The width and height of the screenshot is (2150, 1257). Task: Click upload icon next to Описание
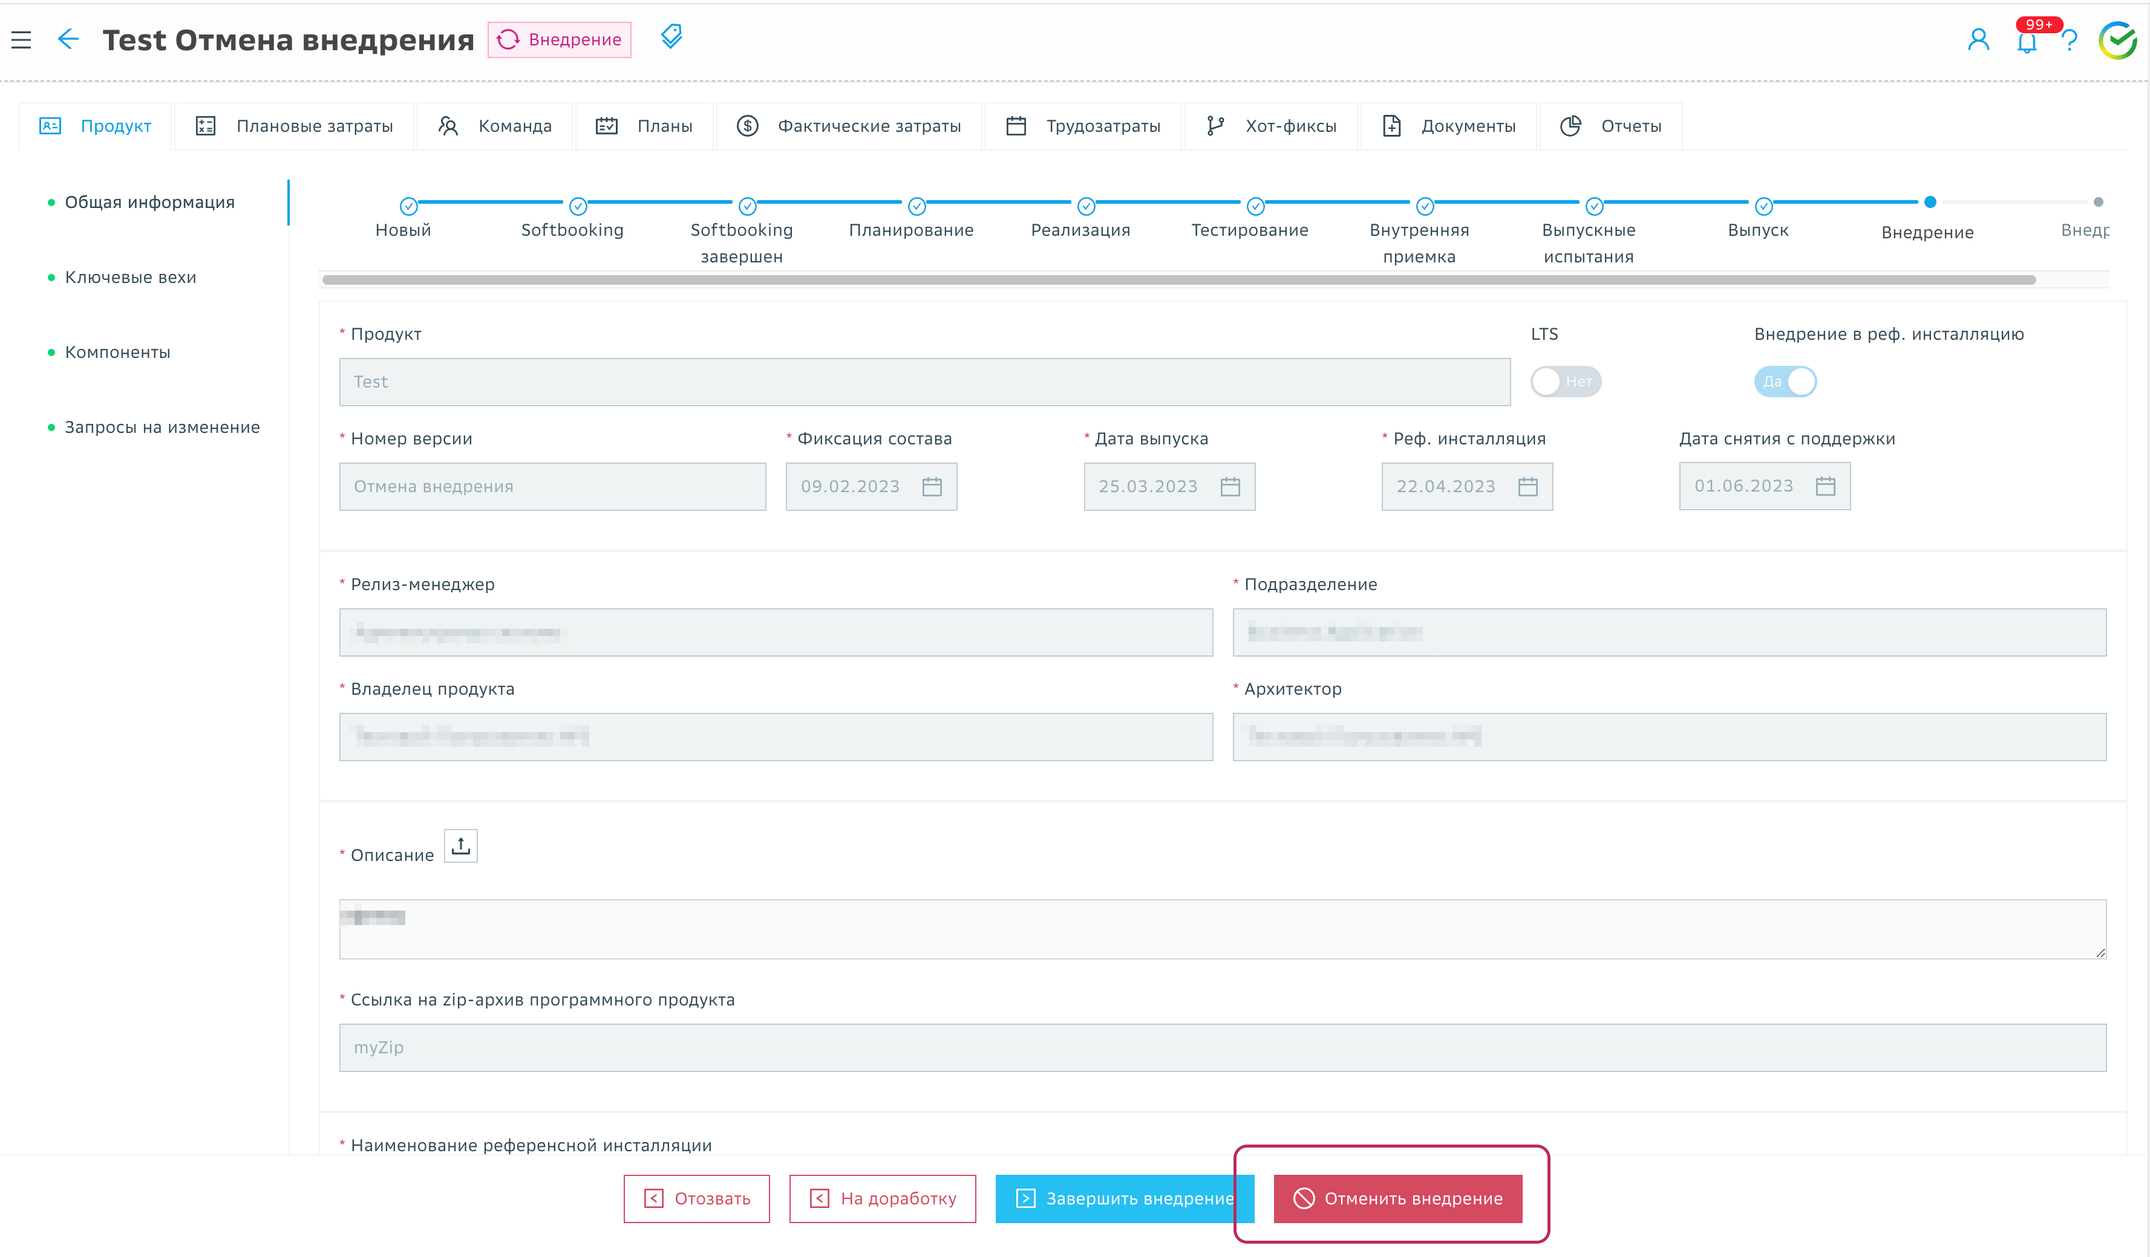pos(461,845)
